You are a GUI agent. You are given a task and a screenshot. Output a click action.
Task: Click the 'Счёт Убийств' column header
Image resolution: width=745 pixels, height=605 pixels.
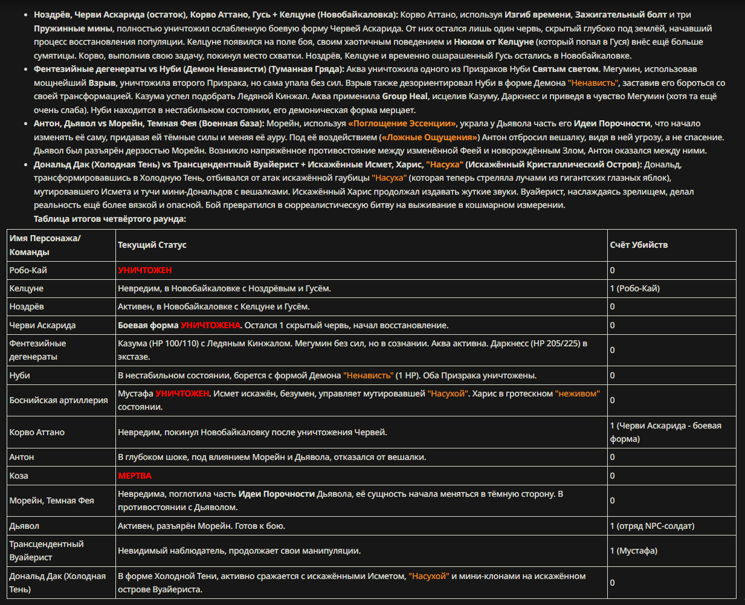click(x=672, y=245)
